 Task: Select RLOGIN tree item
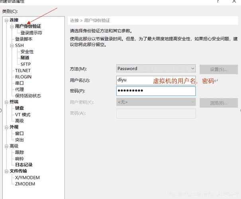tap(23, 77)
